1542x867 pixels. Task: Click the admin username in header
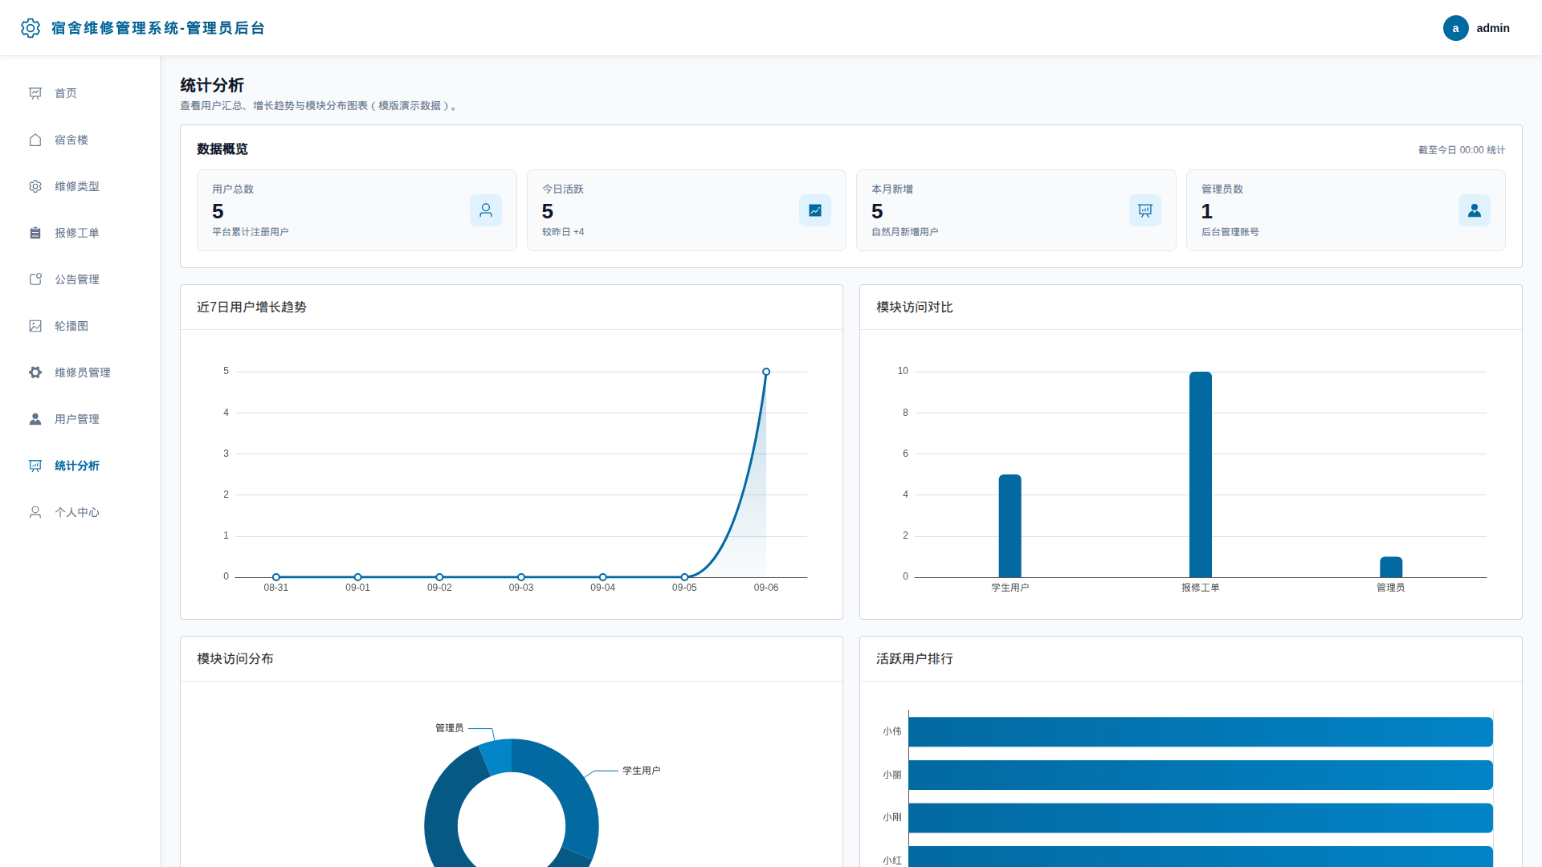click(x=1493, y=28)
